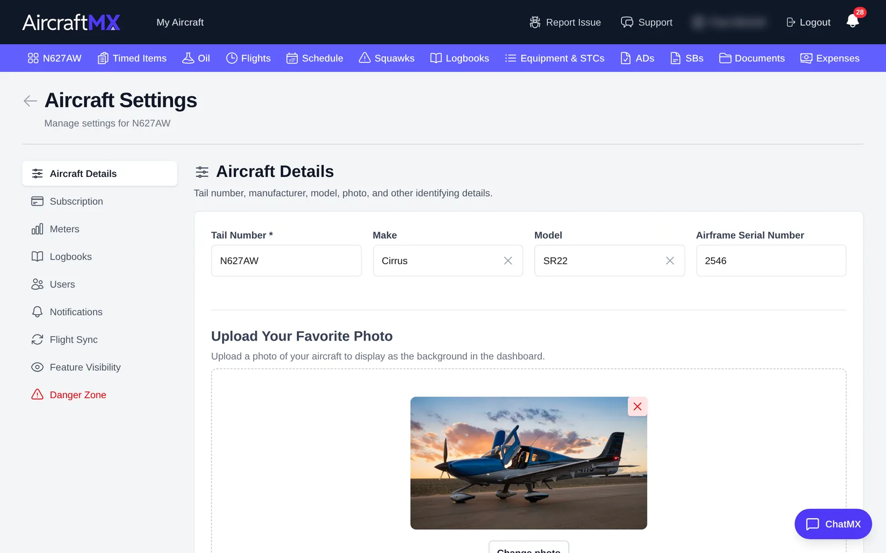Screen dimensions: 886x553
Task: Click the Tail Number input field
Action: (x=286, y=260)
